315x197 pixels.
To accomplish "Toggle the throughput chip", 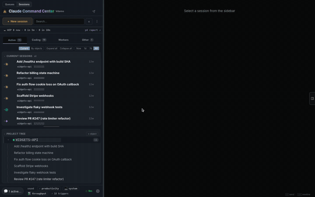I will point(37,193).
